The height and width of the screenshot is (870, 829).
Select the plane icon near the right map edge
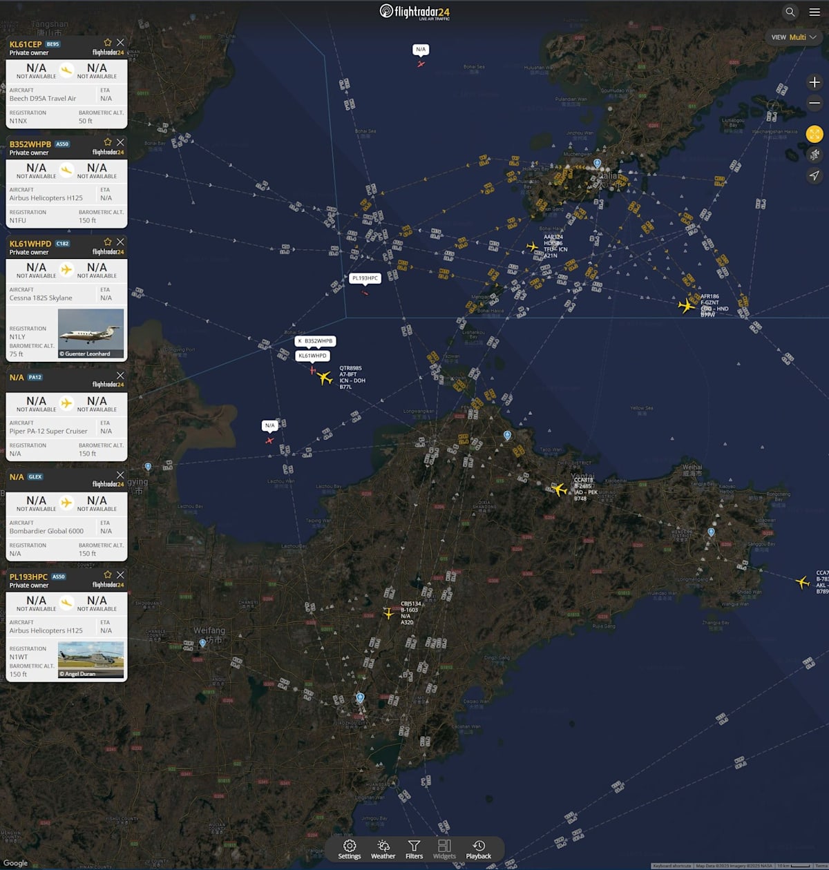[802, 582]
